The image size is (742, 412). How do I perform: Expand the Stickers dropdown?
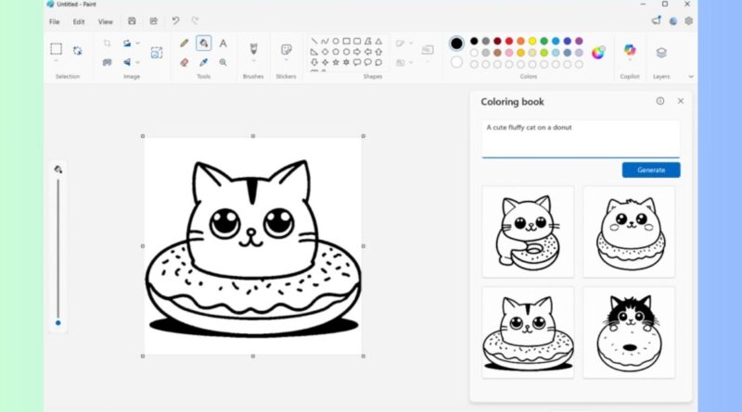pos(287,61)
